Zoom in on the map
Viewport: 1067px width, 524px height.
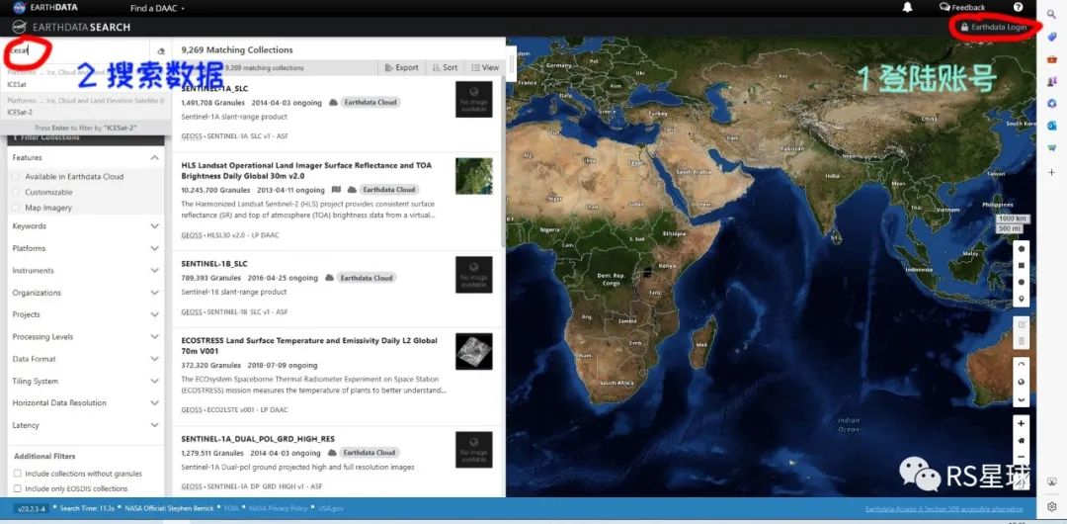tap(1022, 423)
